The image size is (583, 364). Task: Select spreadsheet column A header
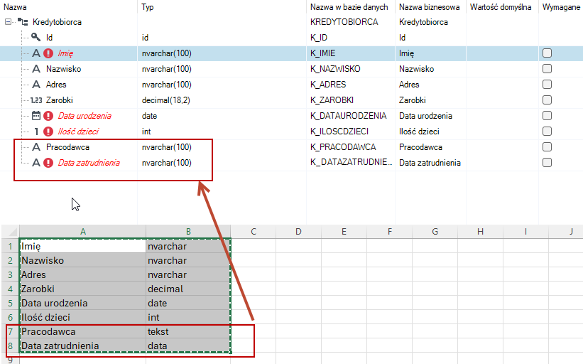(x=82, y=232)
